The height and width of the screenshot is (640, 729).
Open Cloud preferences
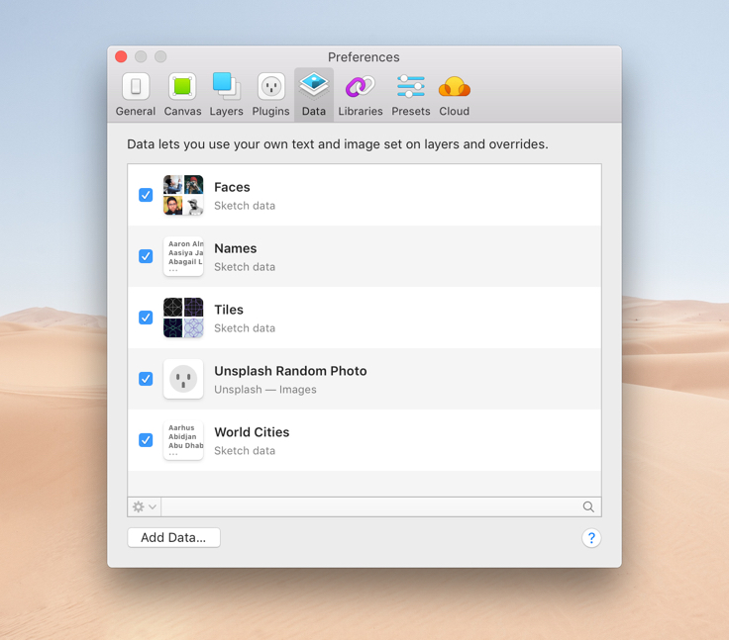click(x=454, y=95)
